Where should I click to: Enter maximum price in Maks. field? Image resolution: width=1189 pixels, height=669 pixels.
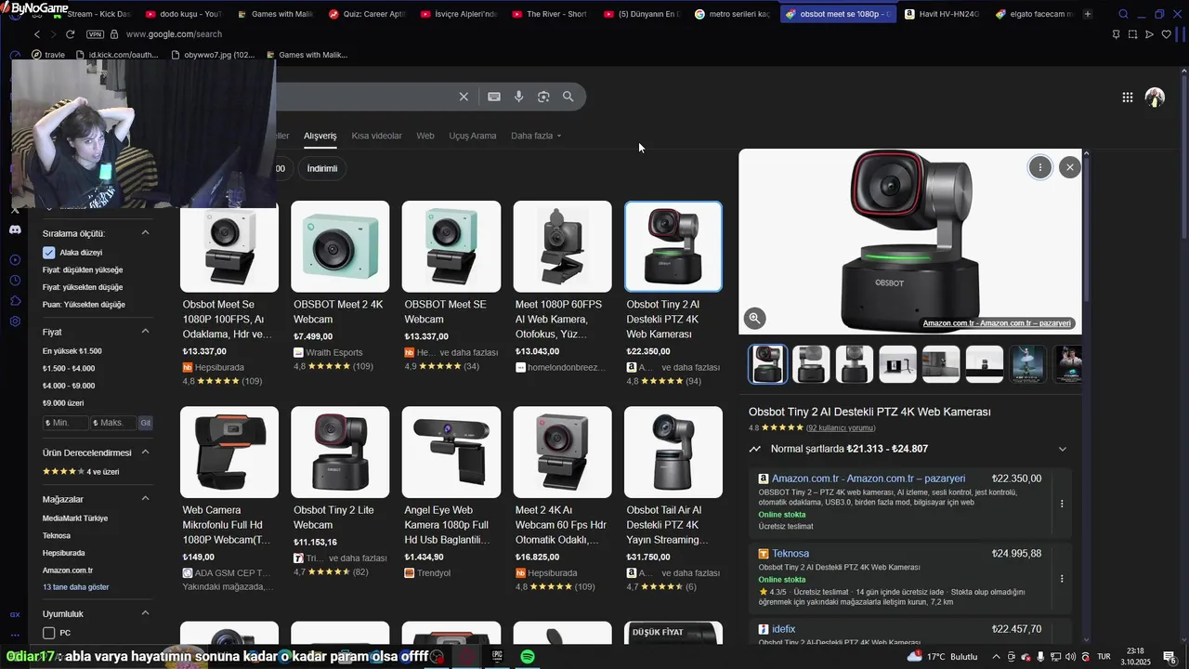tap(113, 423)
